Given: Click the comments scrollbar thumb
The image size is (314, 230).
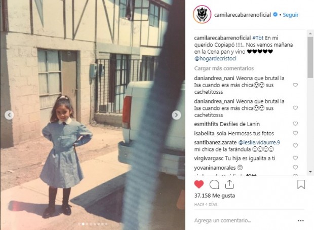Looking at the screenshot, I should [310, 57].
